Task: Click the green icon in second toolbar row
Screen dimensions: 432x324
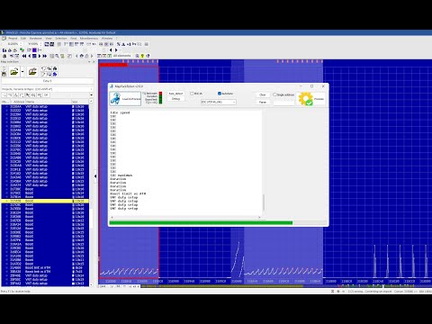Action: pos(22,50)
